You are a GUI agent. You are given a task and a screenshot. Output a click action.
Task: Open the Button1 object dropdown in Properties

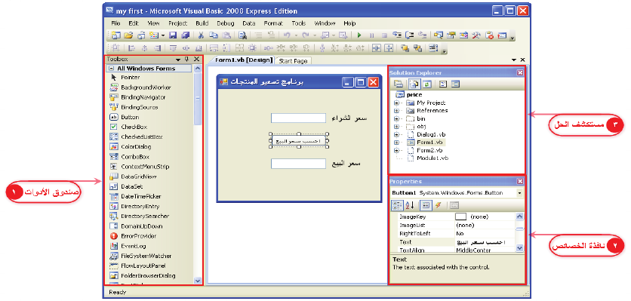coord(519,193)
